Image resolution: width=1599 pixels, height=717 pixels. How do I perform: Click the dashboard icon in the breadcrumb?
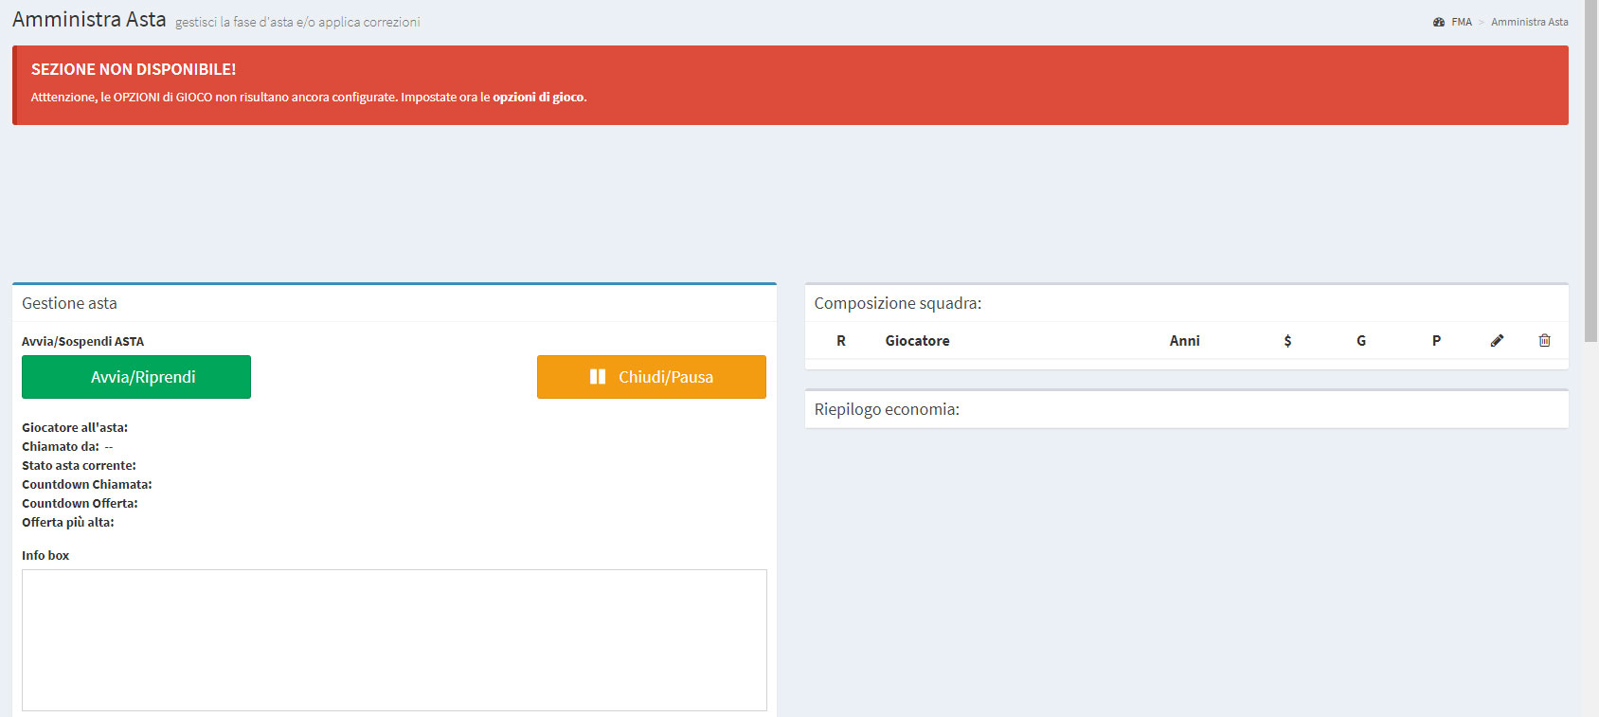click(x=1439, y=22)
